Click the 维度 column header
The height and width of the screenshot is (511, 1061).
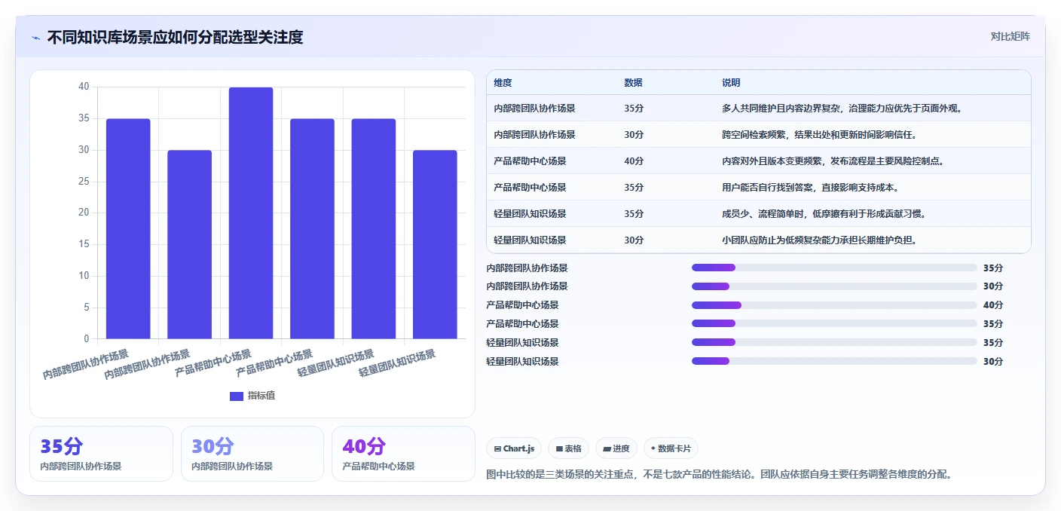point(503,83)
